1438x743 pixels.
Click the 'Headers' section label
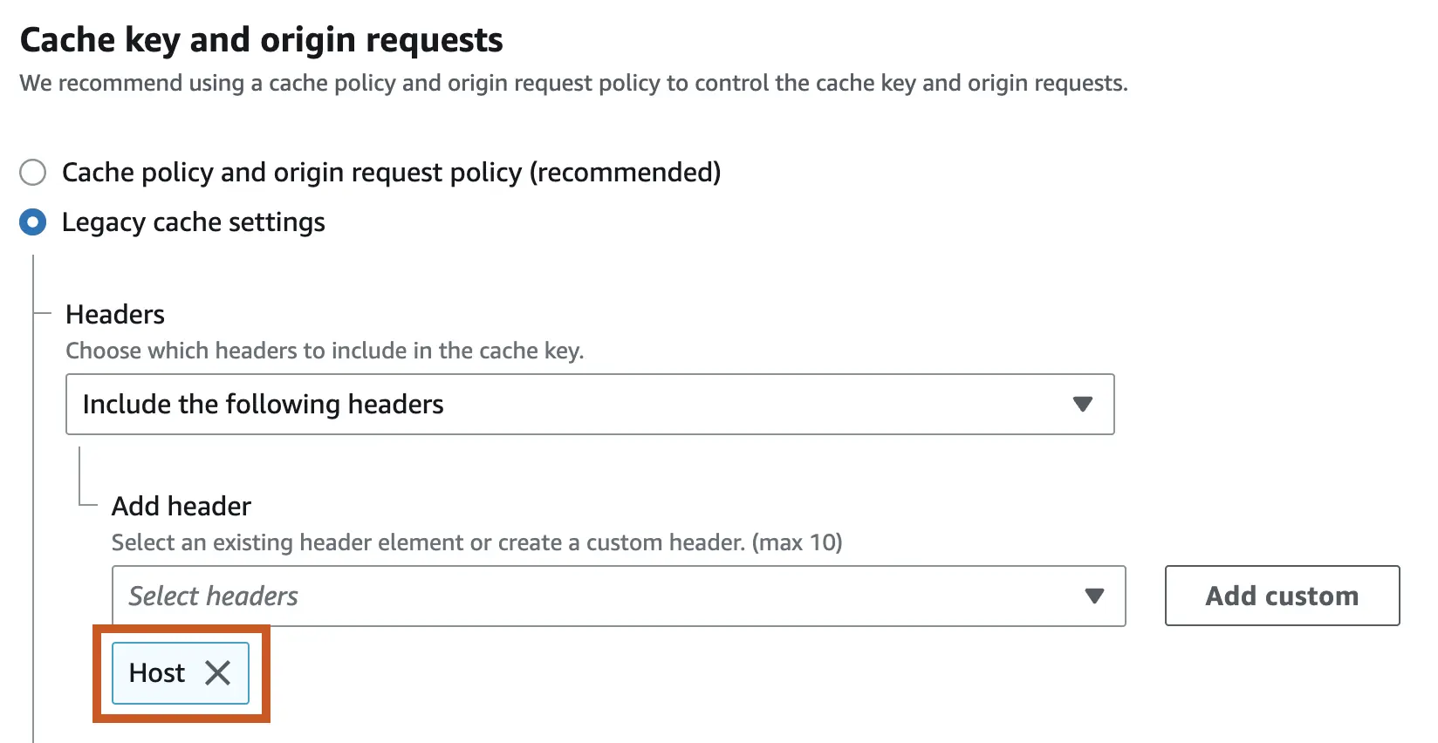coord(115,314)
